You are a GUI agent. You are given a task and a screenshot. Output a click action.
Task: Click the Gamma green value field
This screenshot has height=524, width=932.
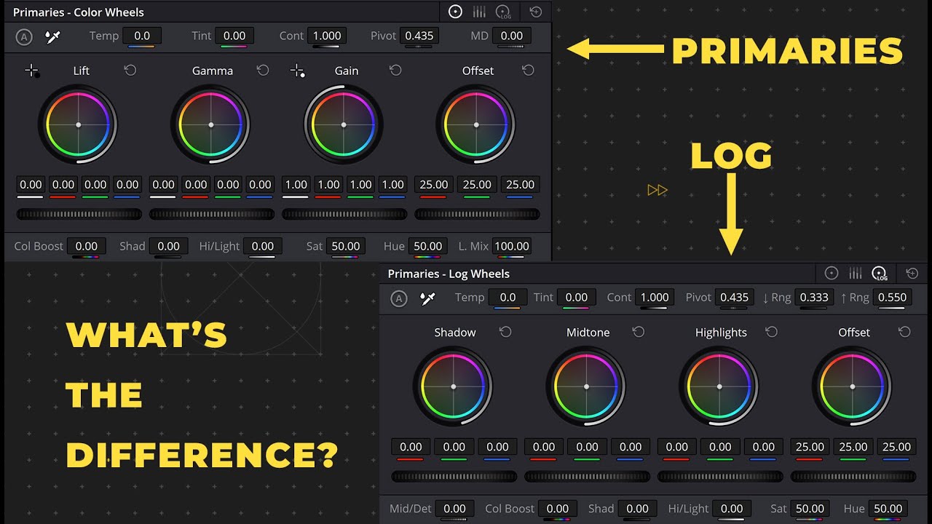click(228, 185)
